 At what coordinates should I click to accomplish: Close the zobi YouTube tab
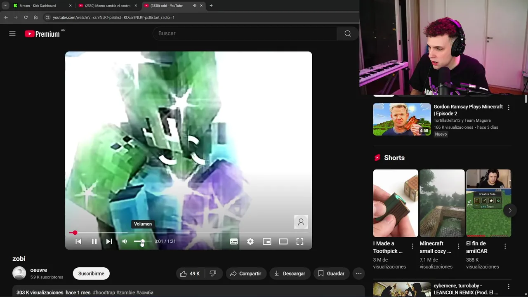click(x=201, y=6)
